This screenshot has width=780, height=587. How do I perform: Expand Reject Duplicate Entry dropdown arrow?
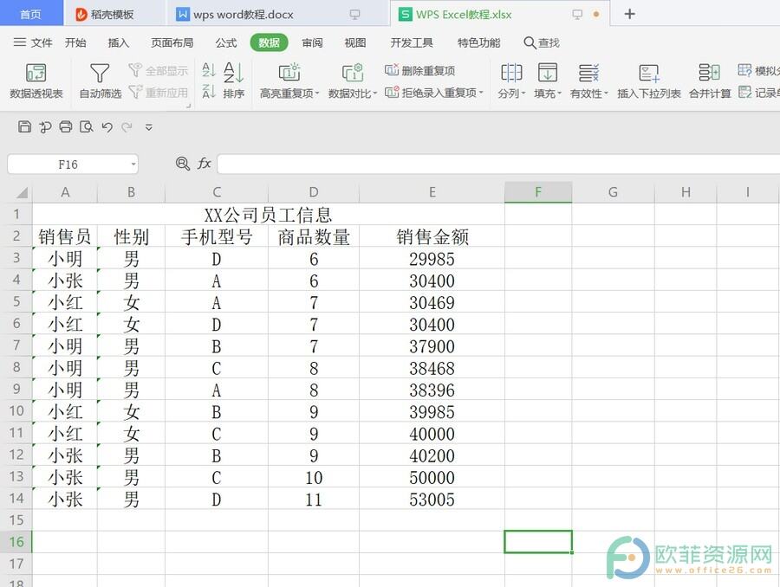click(x=481, y=93)
